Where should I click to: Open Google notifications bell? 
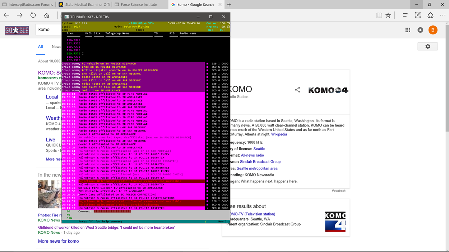(420, 30)
